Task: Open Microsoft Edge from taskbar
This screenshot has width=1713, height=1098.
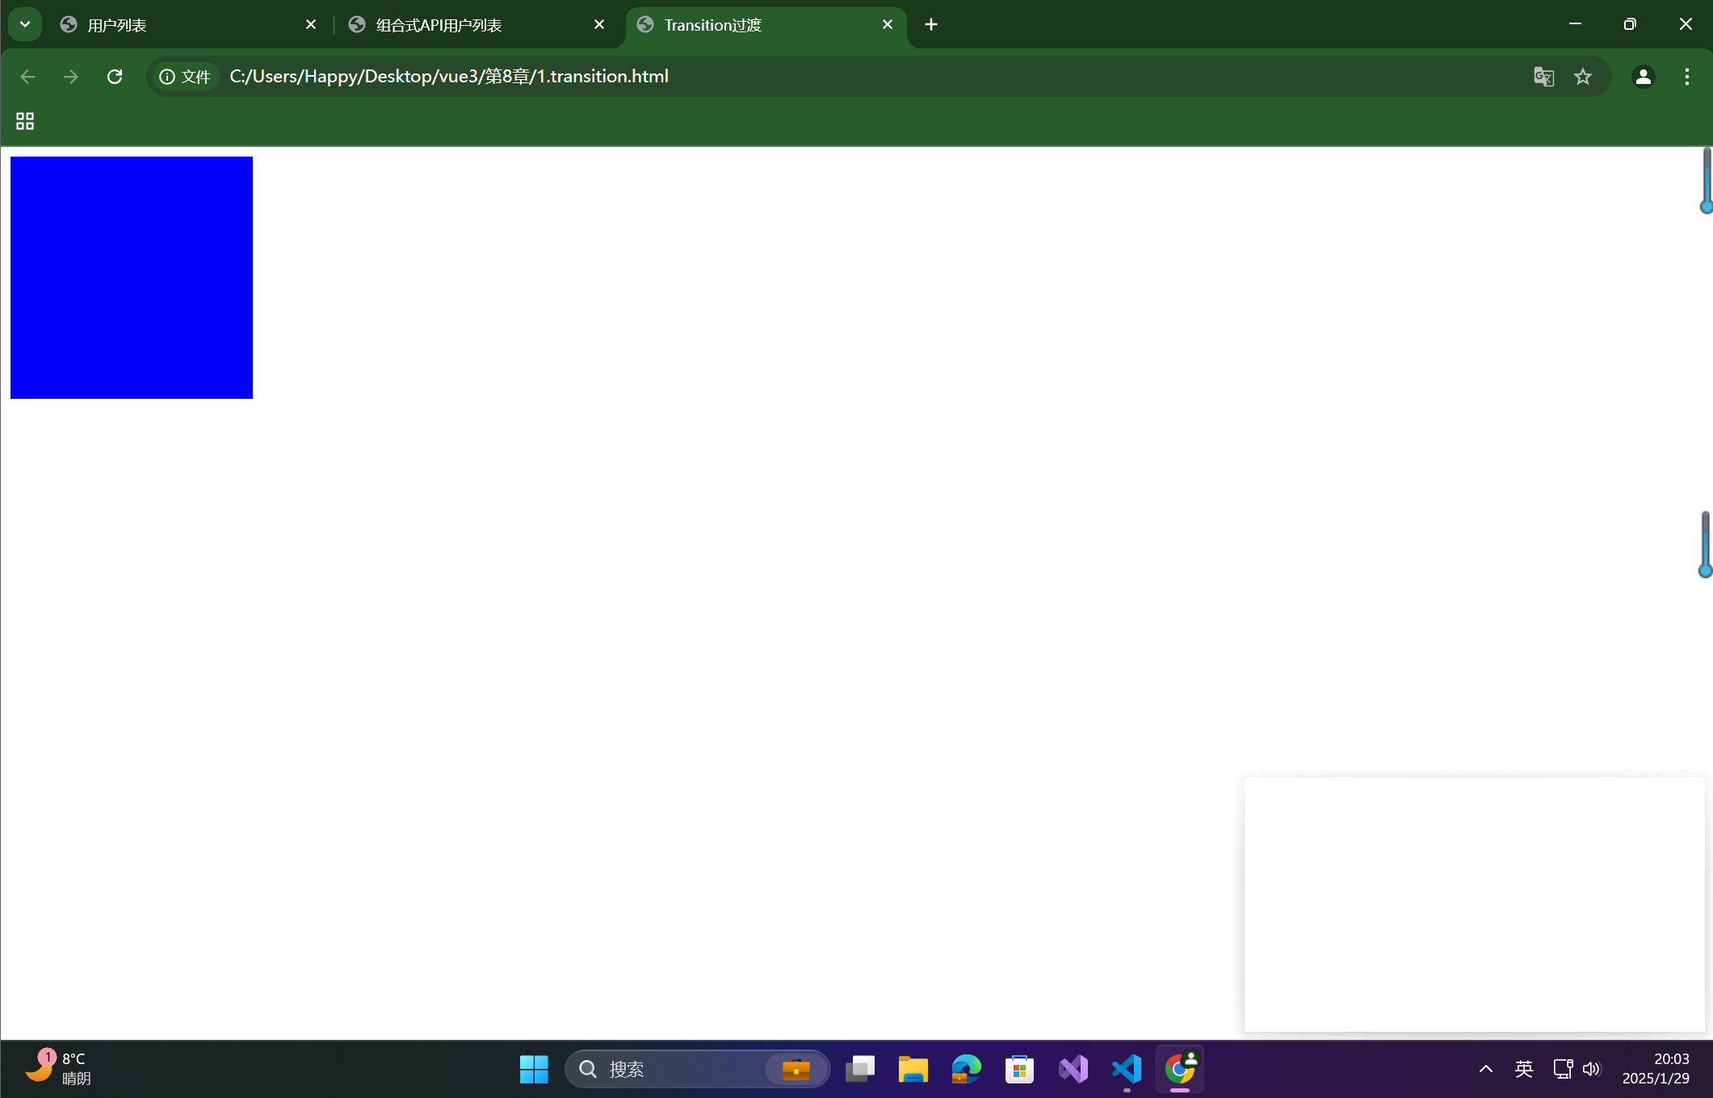Action: [966, 1069]
